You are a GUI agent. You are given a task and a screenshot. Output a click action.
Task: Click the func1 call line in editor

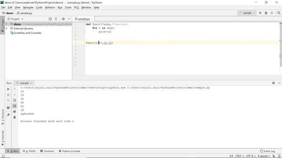pyautogui.click(x=99, y=43)
